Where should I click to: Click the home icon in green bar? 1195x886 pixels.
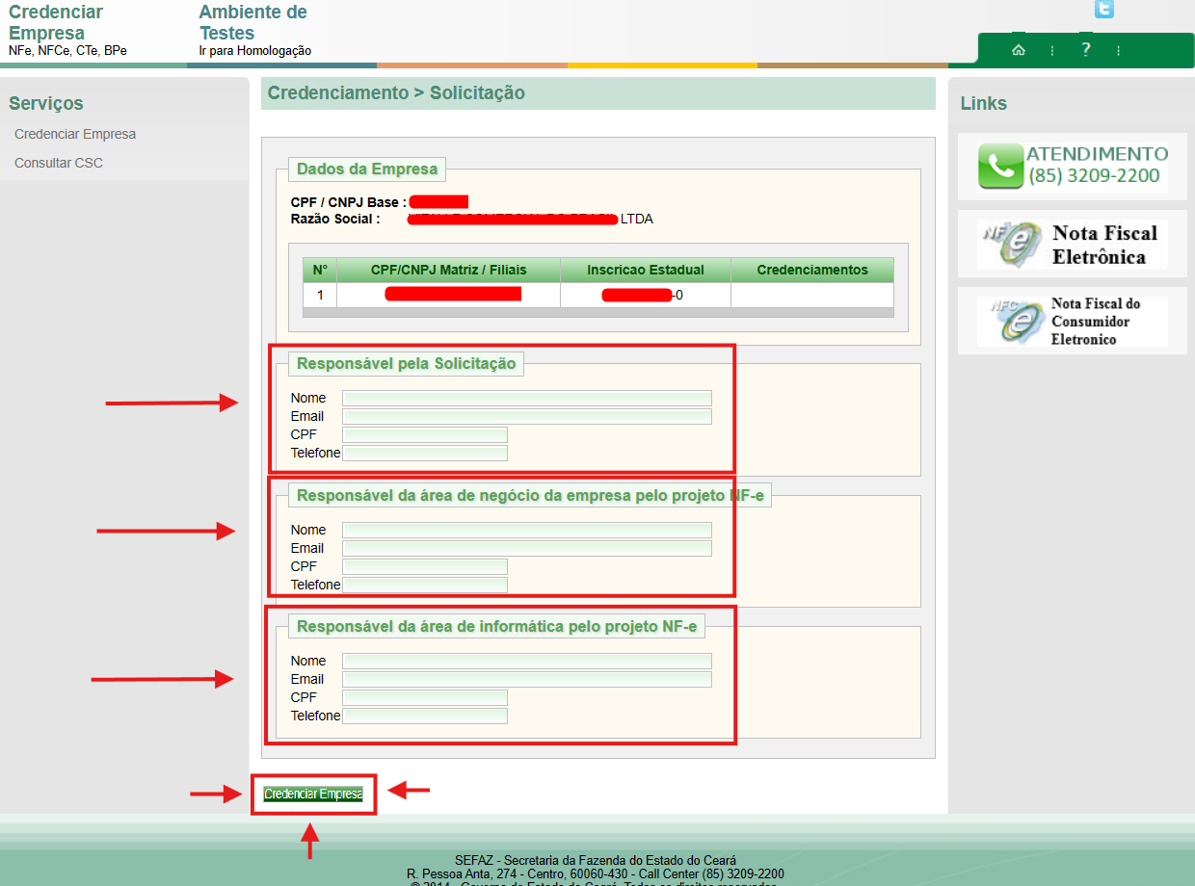click(x=1018, y=50)
